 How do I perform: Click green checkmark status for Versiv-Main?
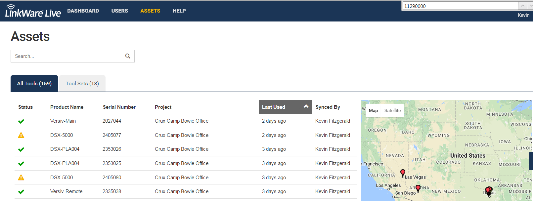pyautogui.click(x=21, y=121)
